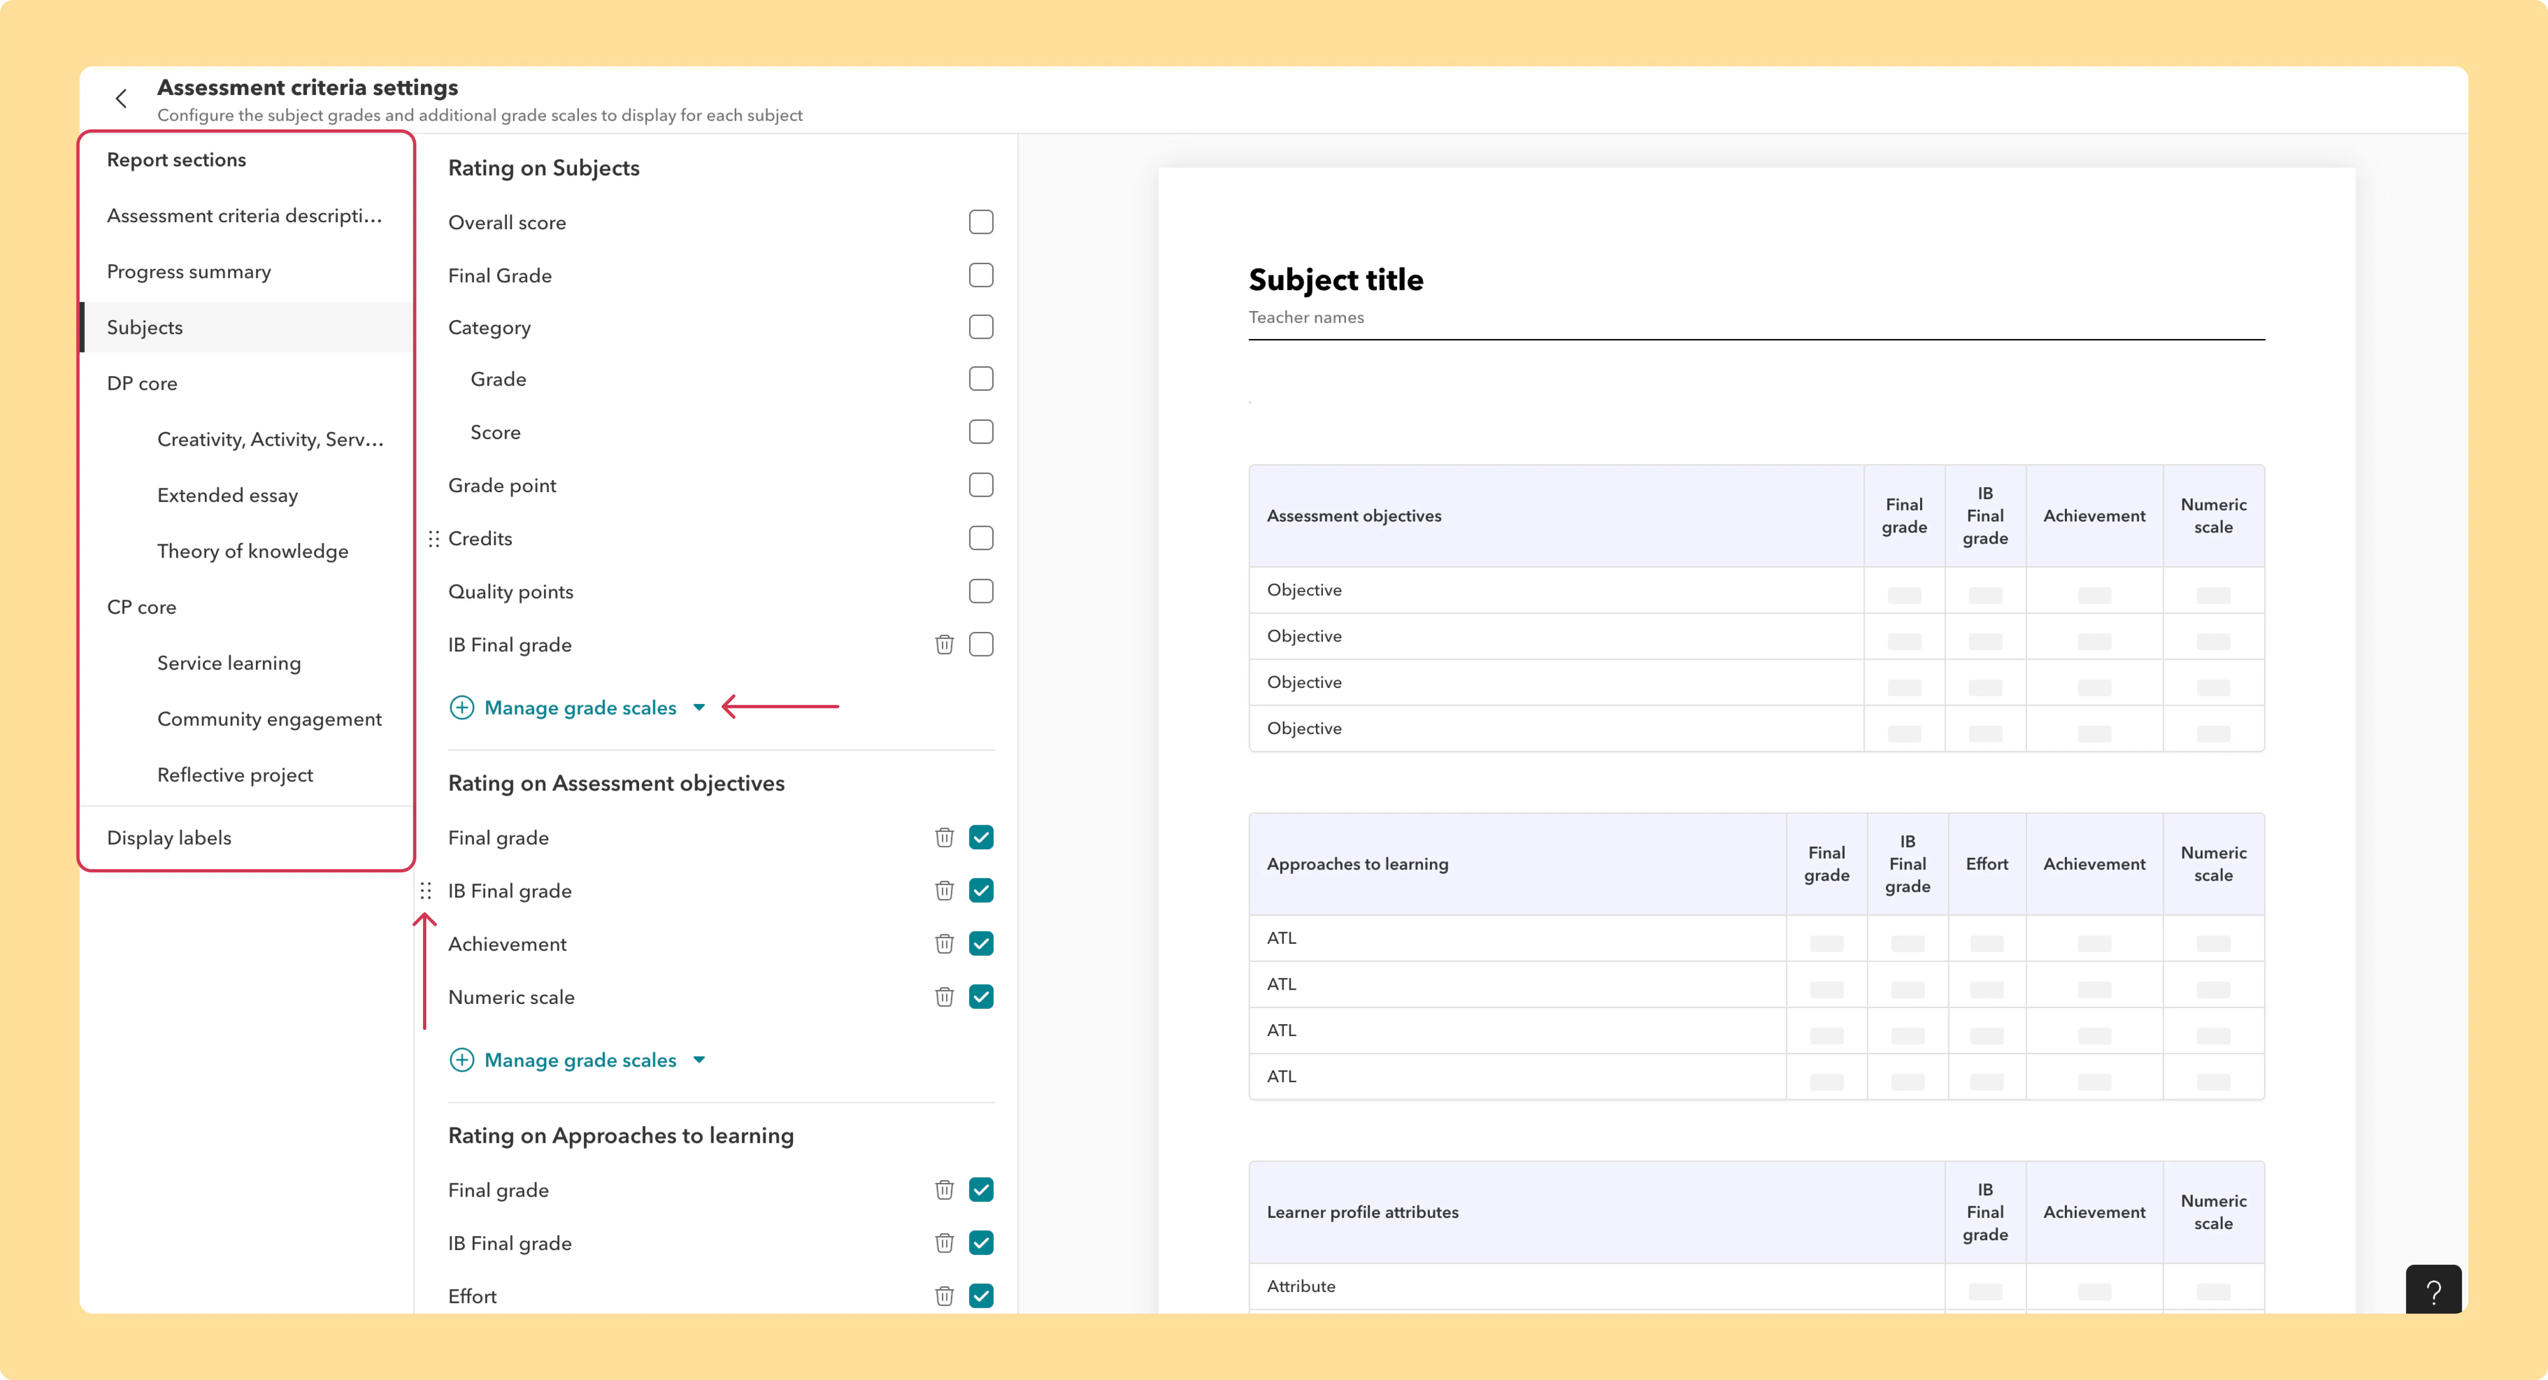Delete IB Final grade under Rating on Subjects

coord(945,645)
